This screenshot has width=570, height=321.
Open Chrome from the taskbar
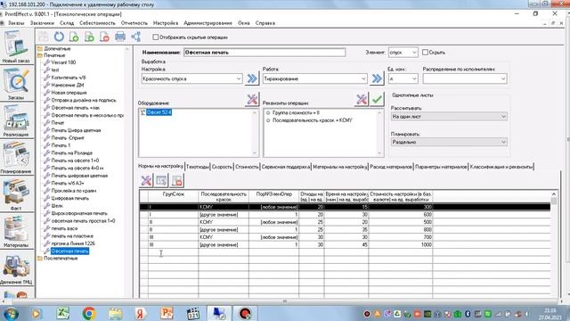[89, 313]
